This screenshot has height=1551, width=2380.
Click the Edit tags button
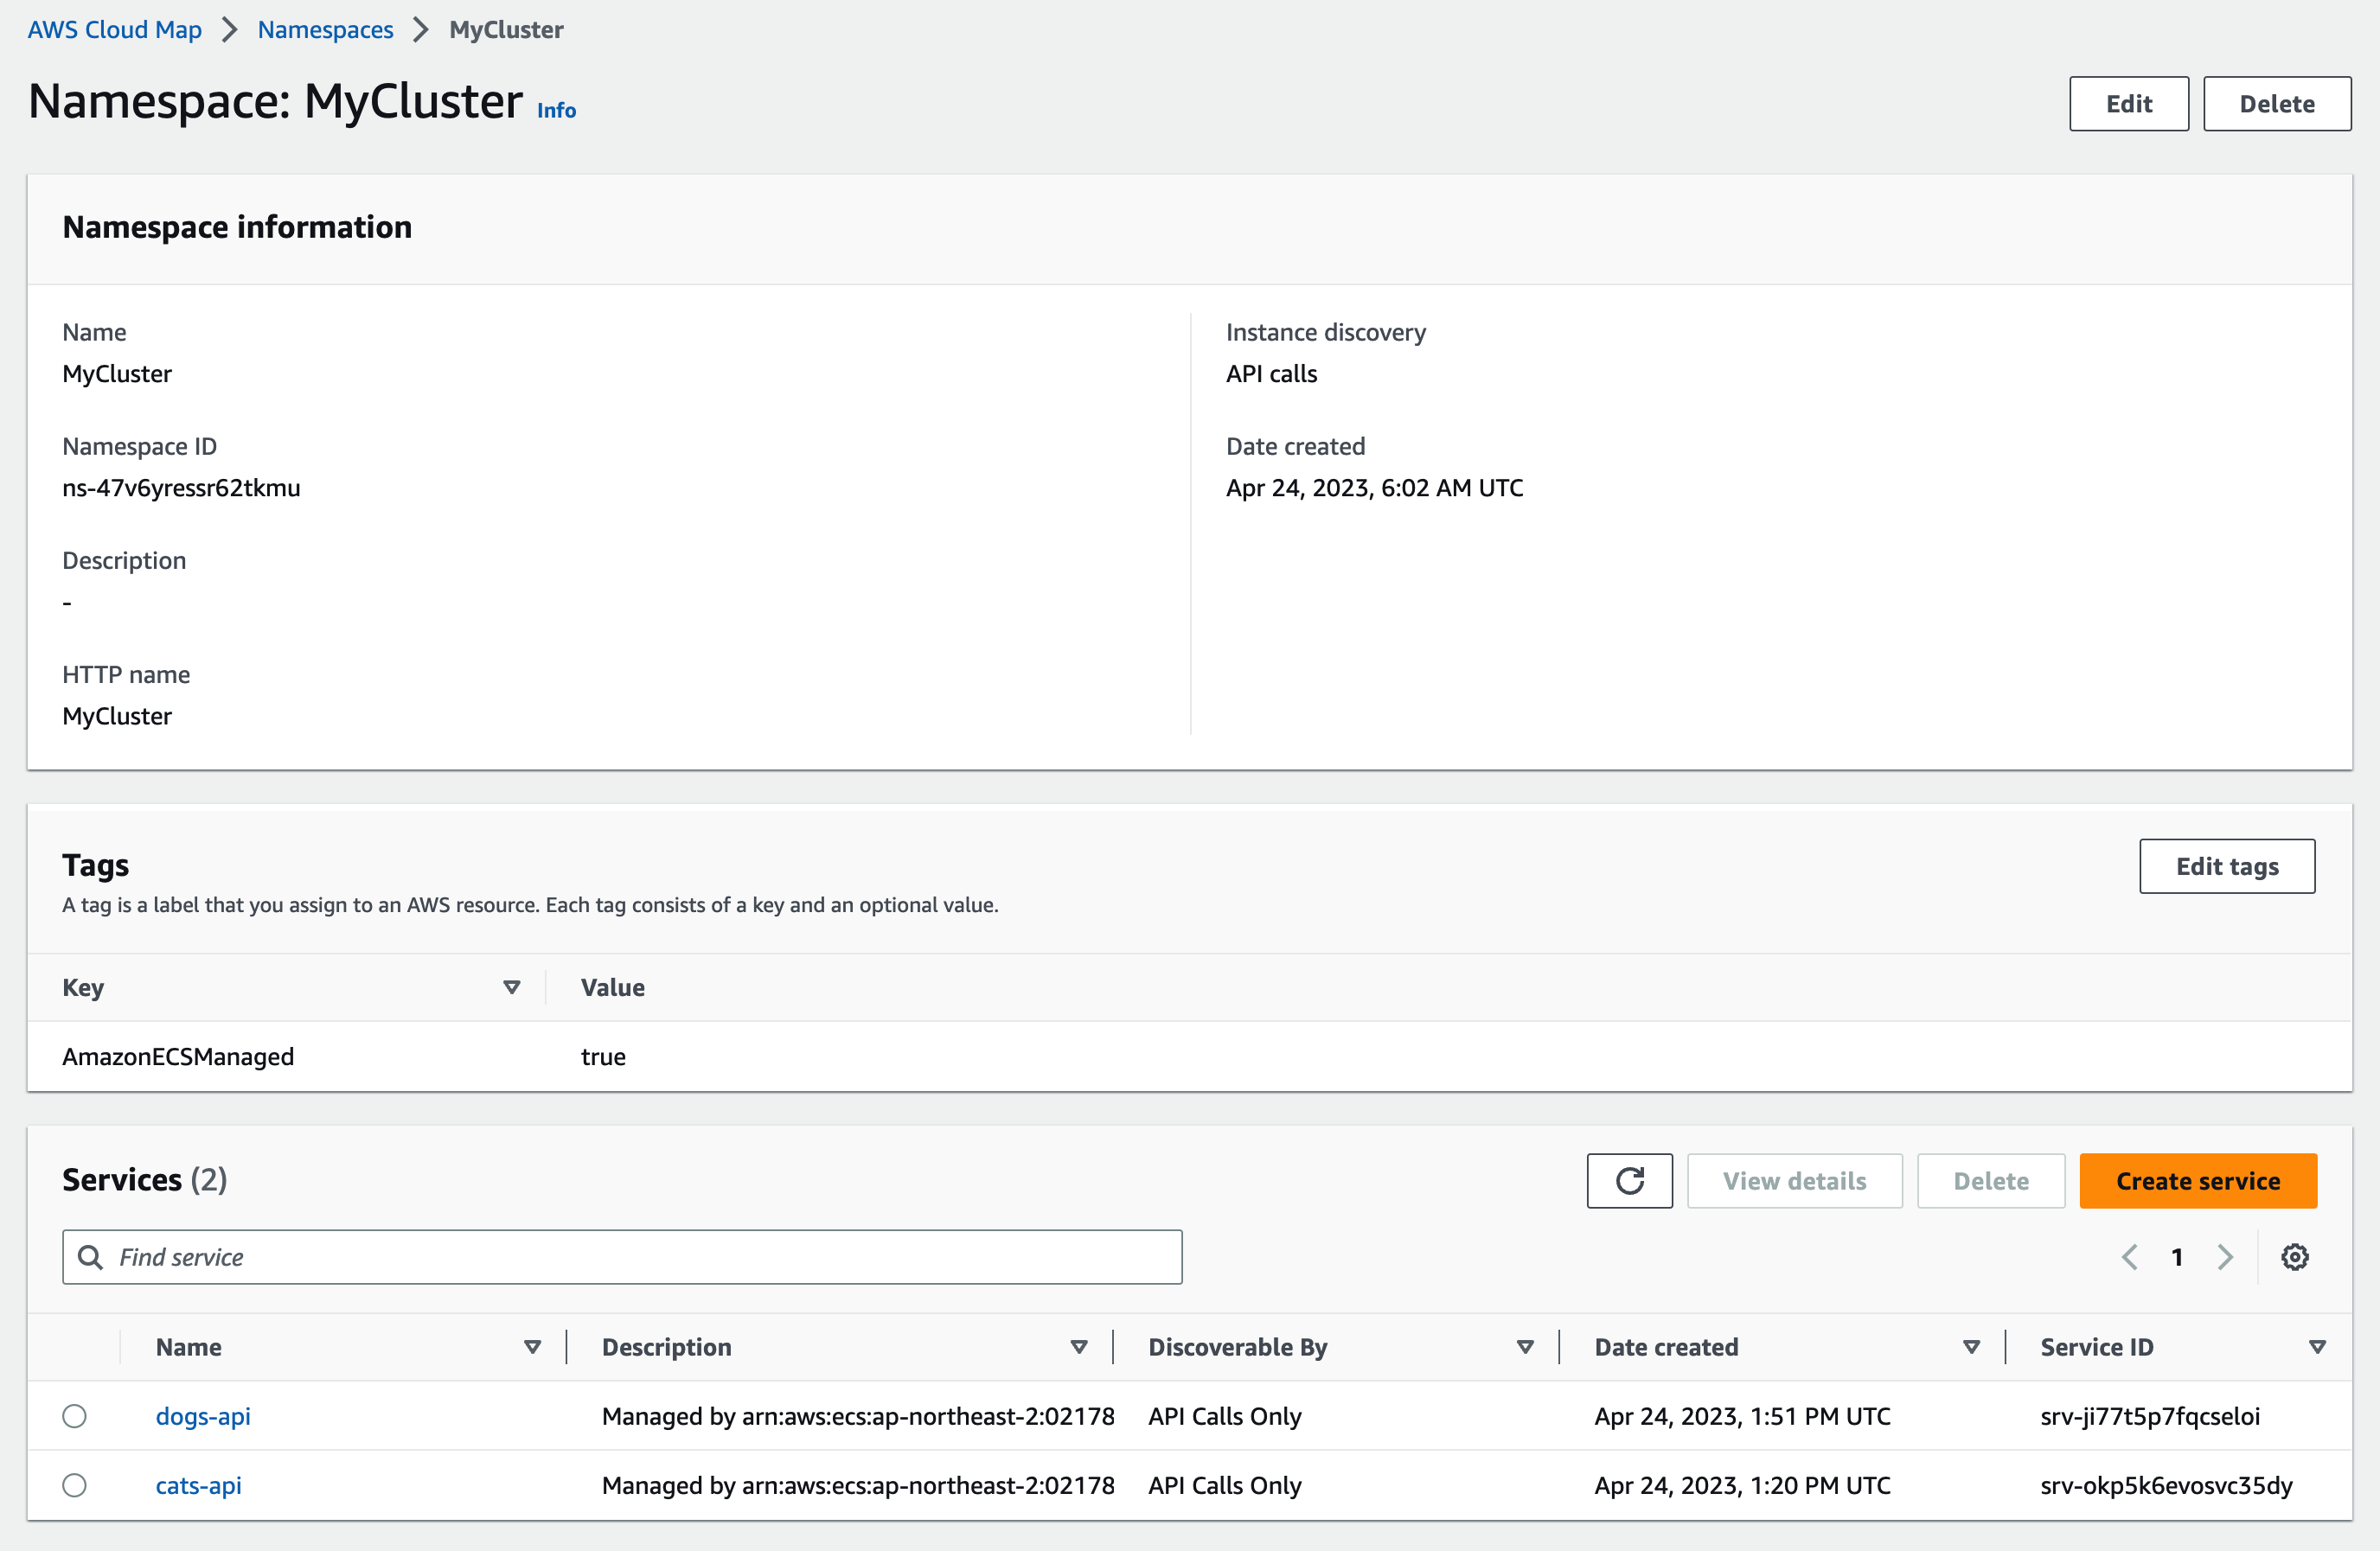tap(2226, 866)
